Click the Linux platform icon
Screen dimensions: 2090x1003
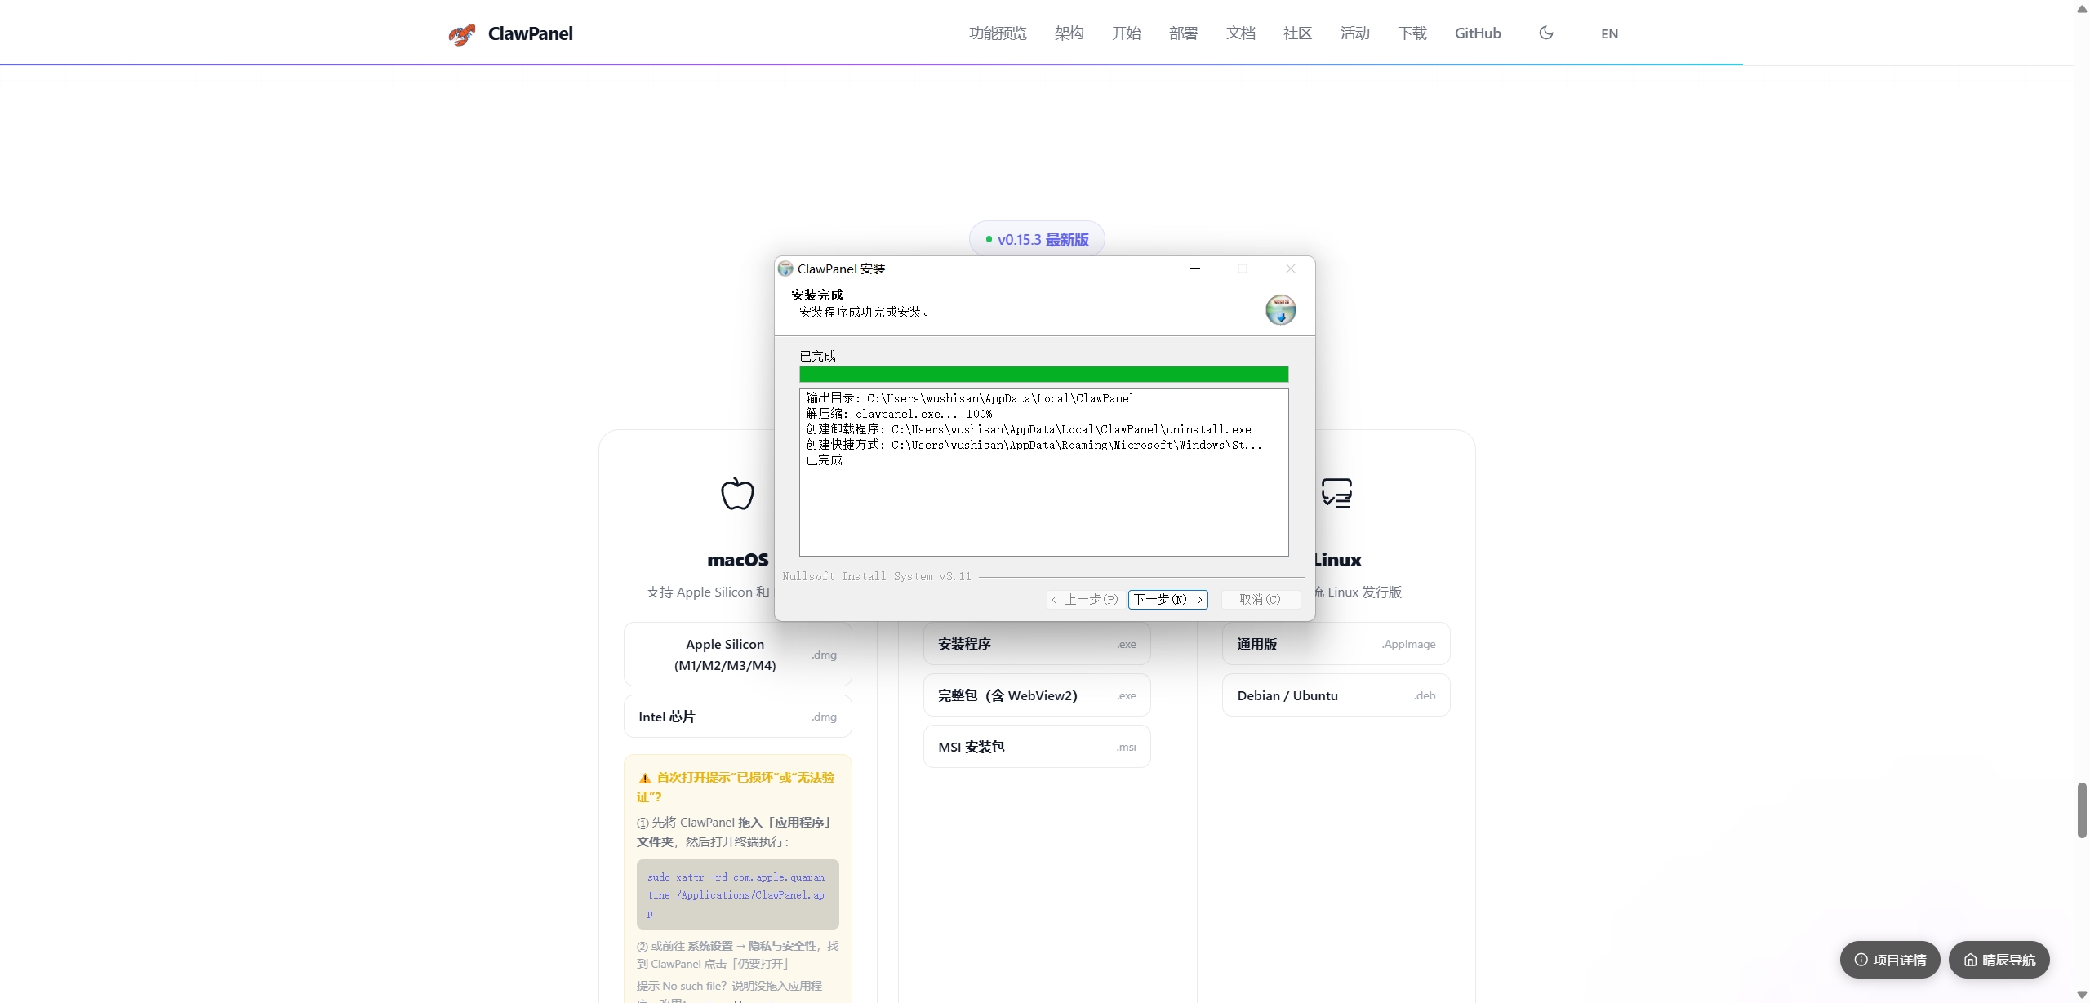[x=1336, y=493]
